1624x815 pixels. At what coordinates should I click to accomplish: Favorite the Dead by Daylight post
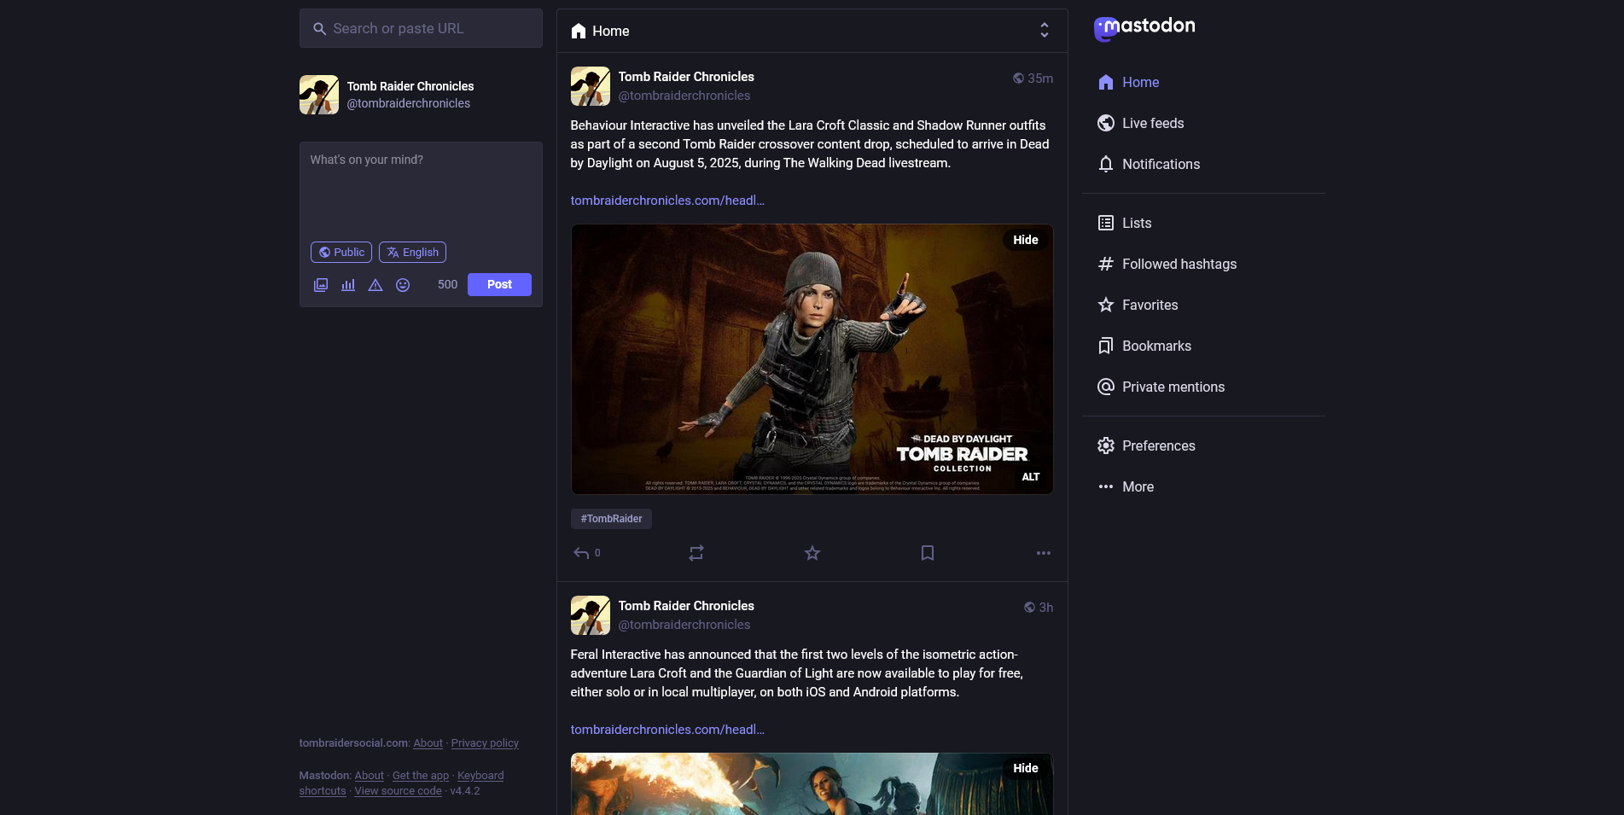coord(812,553)
